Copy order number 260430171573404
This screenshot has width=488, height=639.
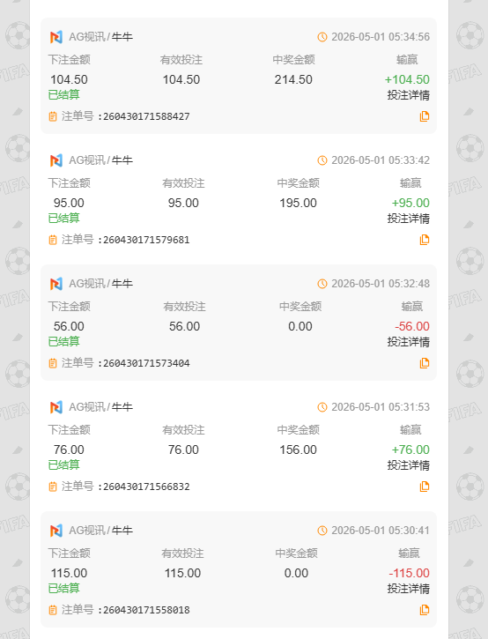coord(425,363)
